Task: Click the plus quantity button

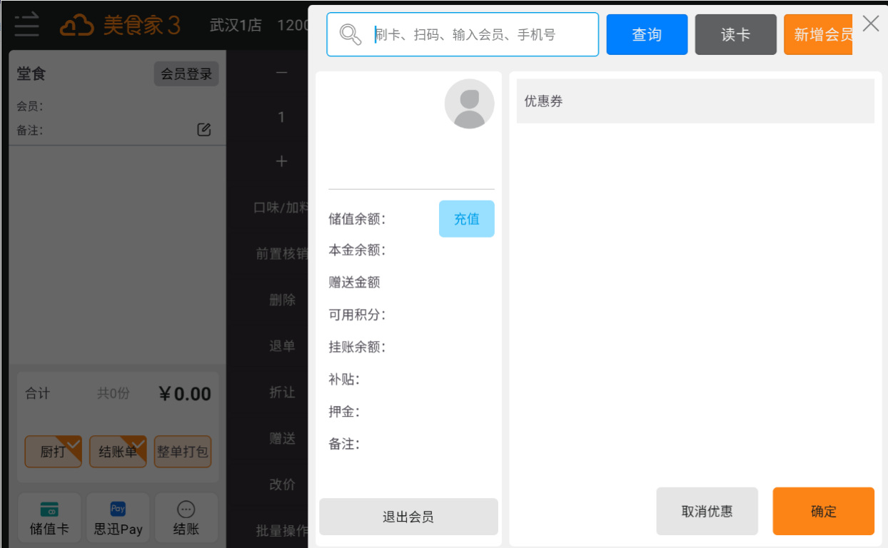Action: click(281, 162)
